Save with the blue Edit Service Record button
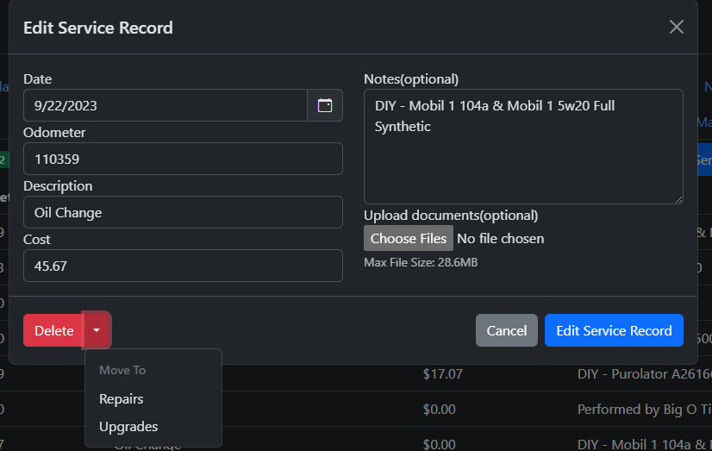Viewport: 712px width, 451px height. [614, 330]
